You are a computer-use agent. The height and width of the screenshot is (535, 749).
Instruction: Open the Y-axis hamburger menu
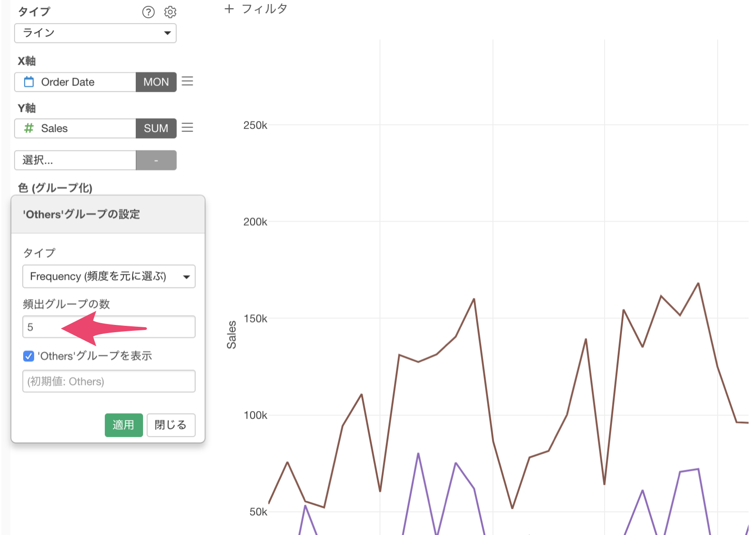click(x=187, y=127)
